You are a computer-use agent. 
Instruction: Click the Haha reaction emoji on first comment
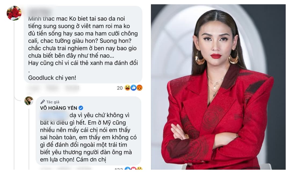tap(128, 88)
